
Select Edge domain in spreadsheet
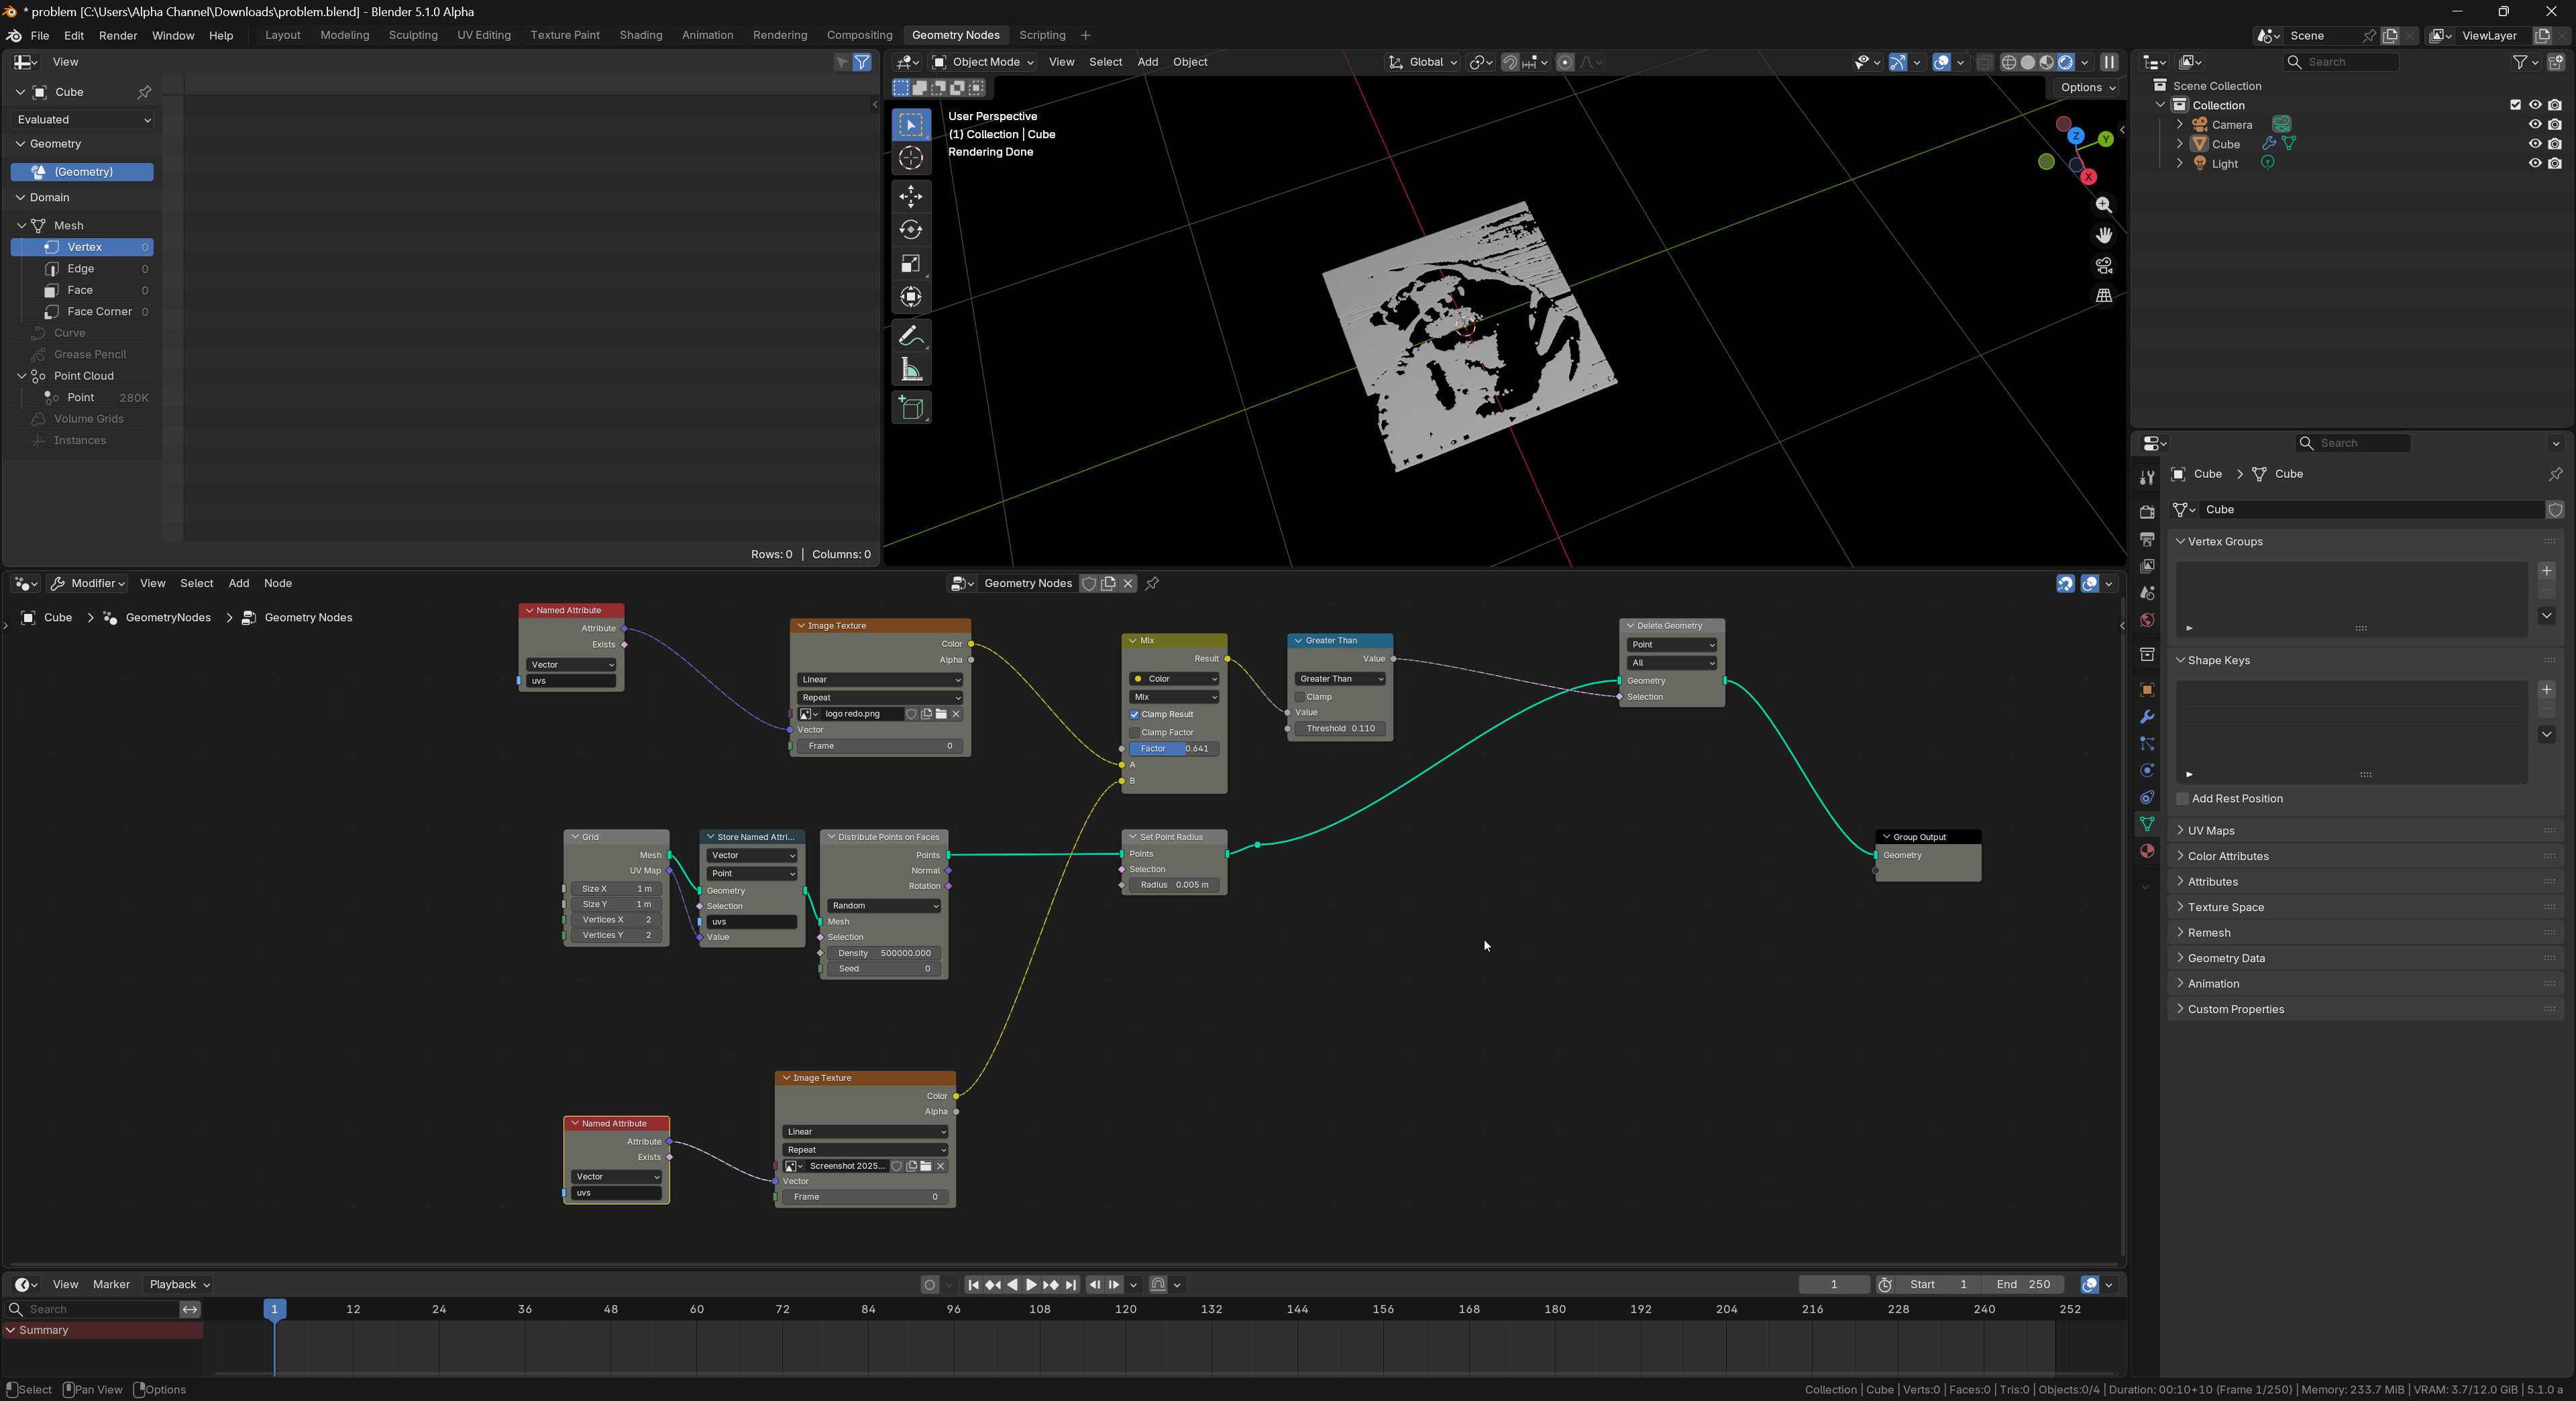pyautogui.click(x=83, y=269)
